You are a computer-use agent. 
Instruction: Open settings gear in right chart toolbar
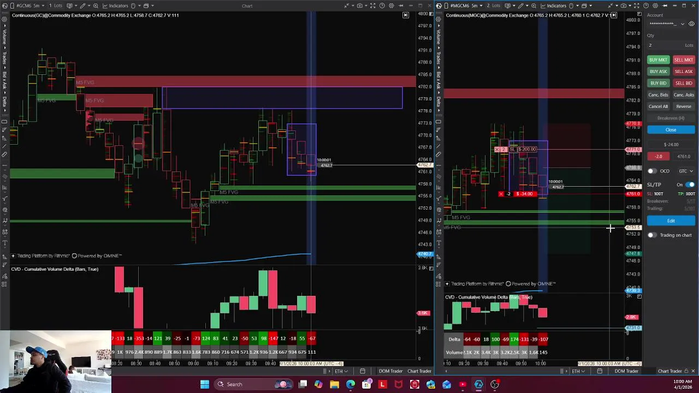pos(655,5)
